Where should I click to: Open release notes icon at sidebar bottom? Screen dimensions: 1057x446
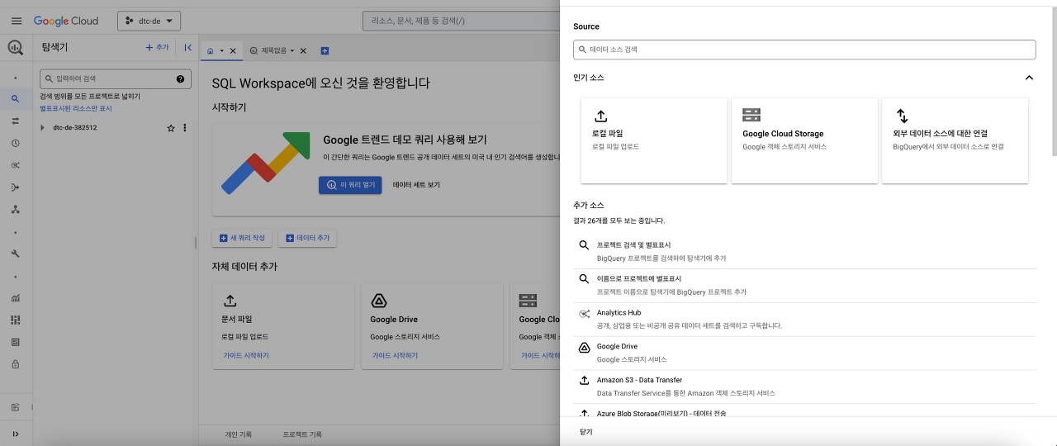coord(16,407)
